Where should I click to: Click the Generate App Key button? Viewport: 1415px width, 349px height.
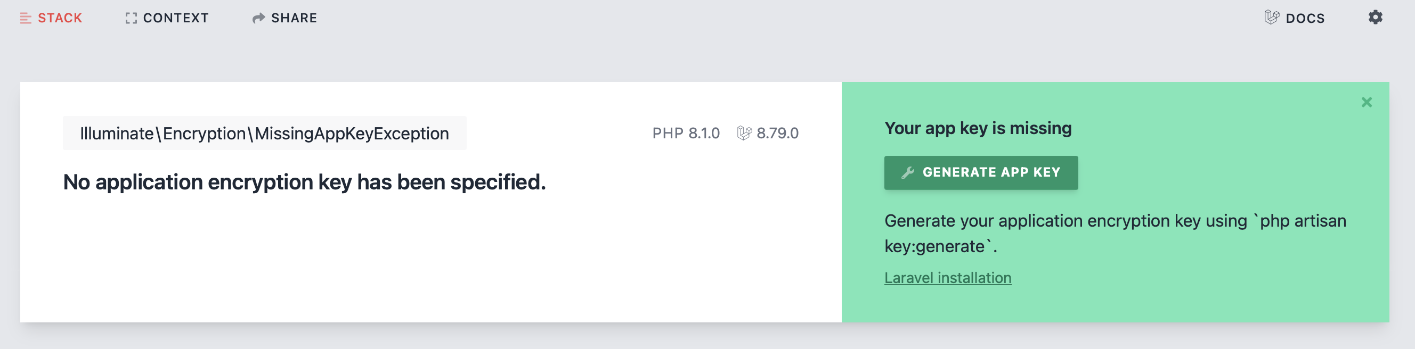[x=980, y=173]
